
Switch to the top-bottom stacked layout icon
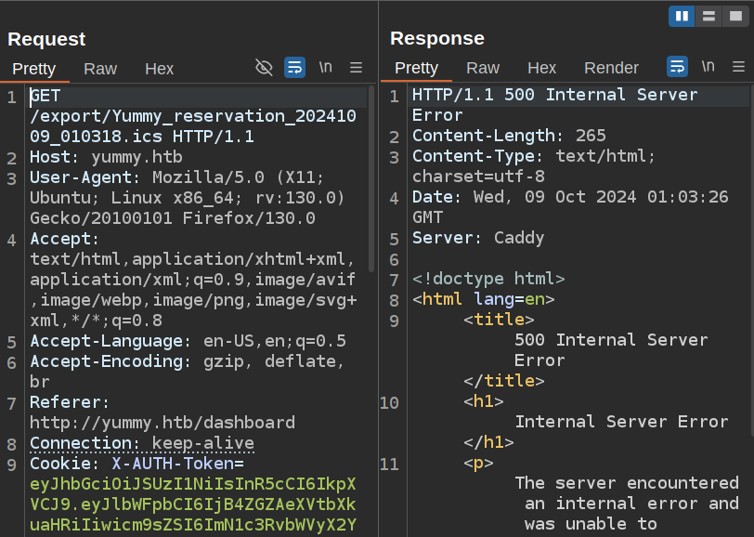coord(708,16)
